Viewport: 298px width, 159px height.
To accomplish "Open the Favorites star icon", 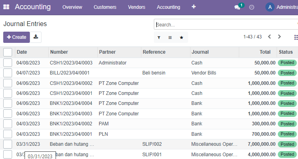I will pos(182,38).
